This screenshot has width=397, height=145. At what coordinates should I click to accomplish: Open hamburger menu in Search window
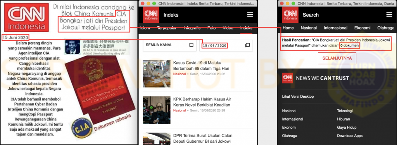pos(389,15)
